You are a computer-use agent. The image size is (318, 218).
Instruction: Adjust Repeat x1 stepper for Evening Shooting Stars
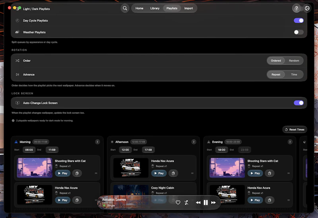pyautogui.click(x=249, y=166)
